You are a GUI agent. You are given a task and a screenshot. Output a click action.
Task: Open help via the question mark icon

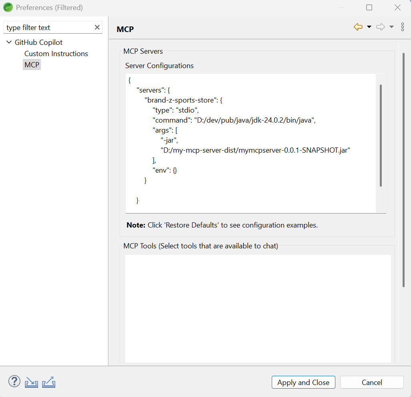click(x=14, y=381)
